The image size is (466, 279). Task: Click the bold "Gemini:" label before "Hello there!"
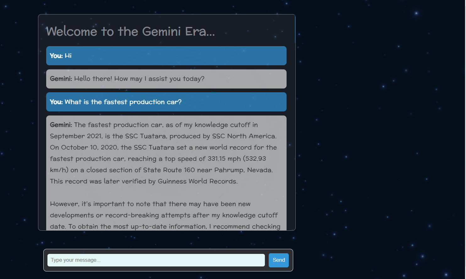[x=61, y=79]
